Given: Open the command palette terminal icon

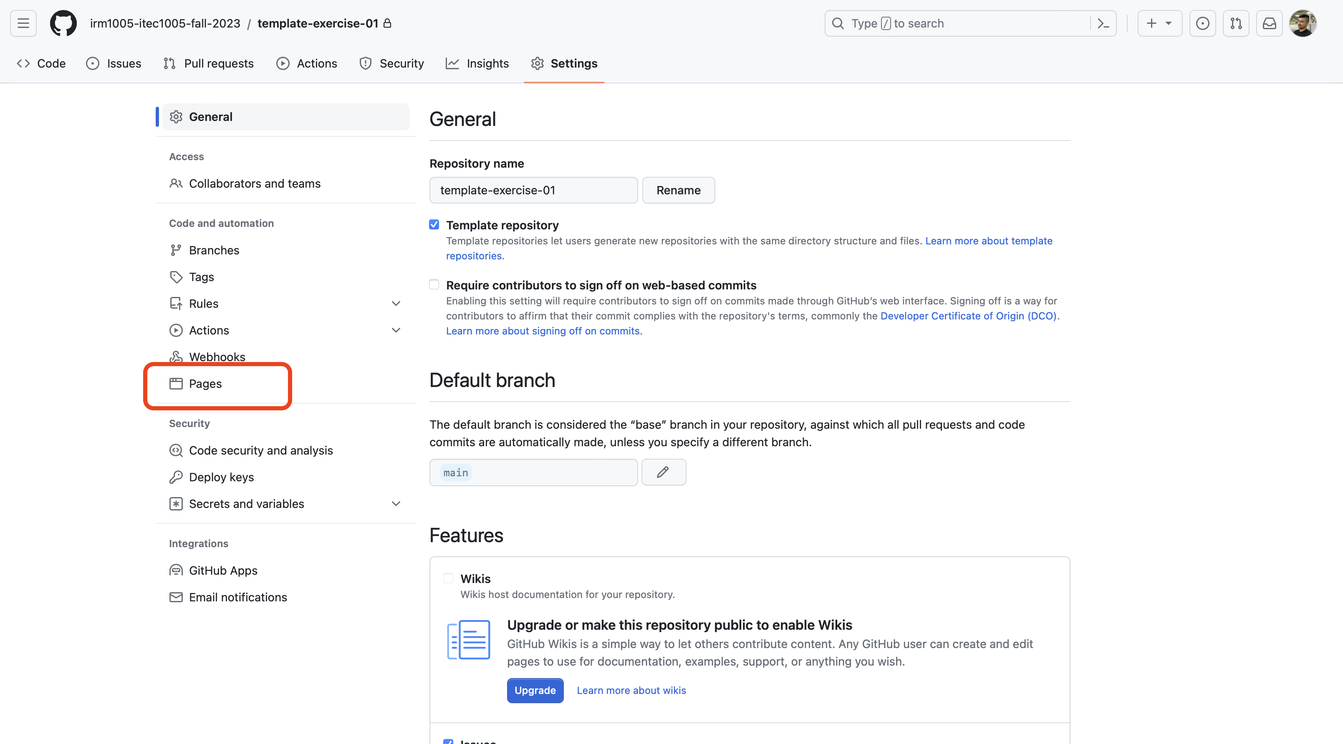Looking at the screenshot, I should (x=1103, y=23).
